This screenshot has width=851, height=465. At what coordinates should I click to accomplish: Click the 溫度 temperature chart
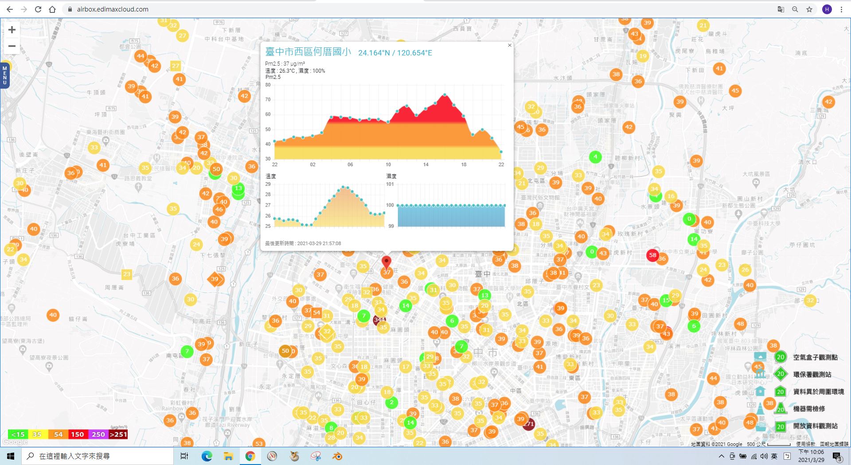325,205
